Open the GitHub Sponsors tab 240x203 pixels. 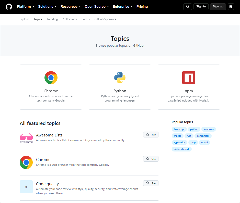(105, 19)
